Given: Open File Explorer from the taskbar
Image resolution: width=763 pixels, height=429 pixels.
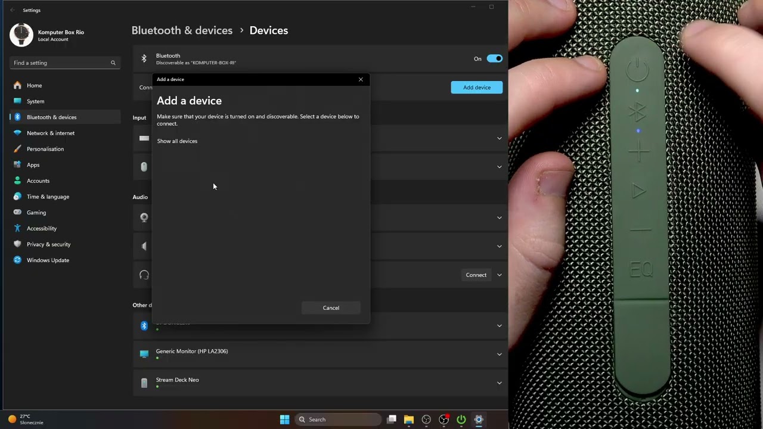Looking at the screenshot, I should [x=409, y=419].
